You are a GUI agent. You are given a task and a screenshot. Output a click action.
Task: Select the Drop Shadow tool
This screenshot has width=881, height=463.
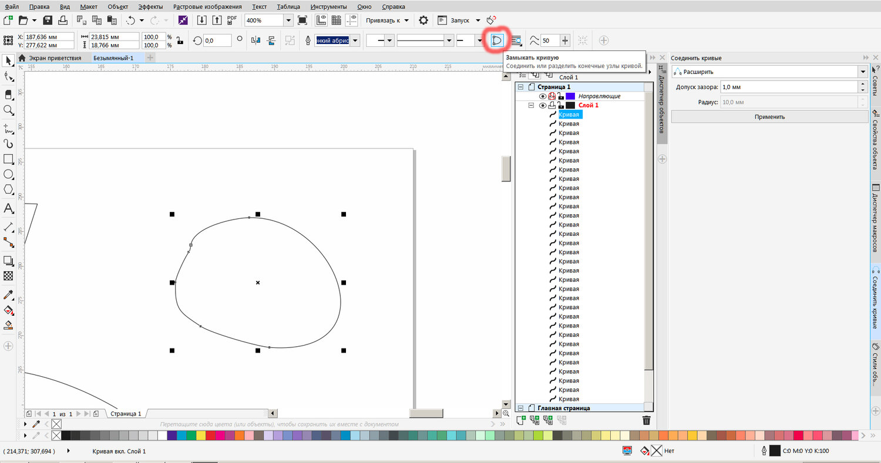8,261
